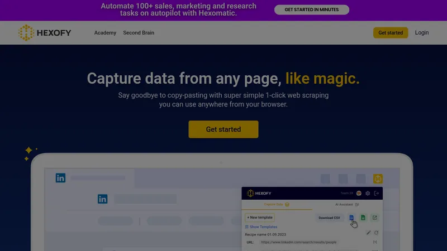The height and width of the screenshot is (251, 447).
Task: Click the Show Templates link
Action: (x=261, y=227)
